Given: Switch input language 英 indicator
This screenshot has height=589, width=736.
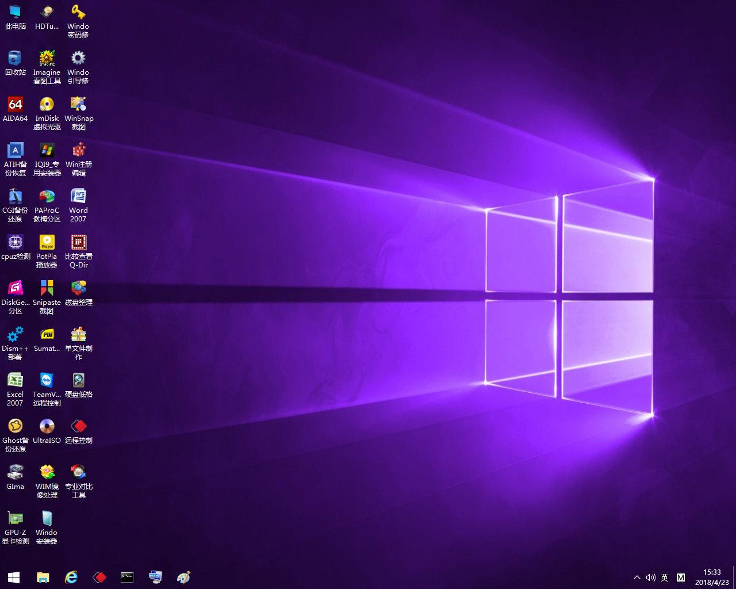Looking at the screenshot, I should (x=665, y=577).
